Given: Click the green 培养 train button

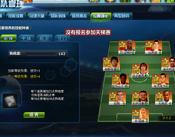Looking at the screenshot, I should (34, 115).
